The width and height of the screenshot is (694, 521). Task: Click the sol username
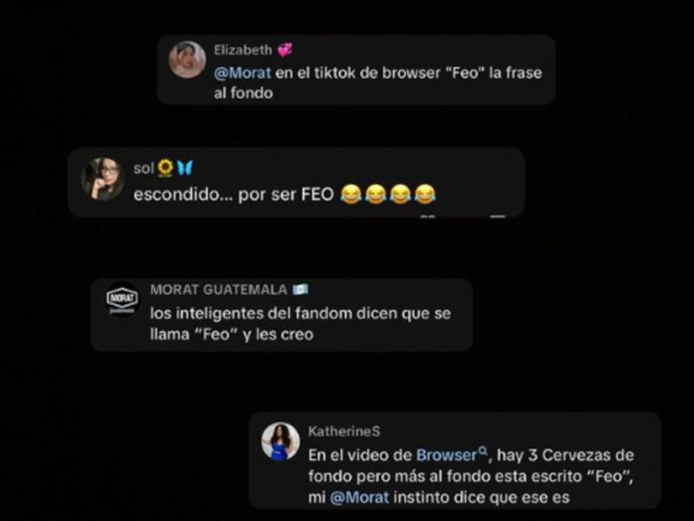(x=143, y=168)
